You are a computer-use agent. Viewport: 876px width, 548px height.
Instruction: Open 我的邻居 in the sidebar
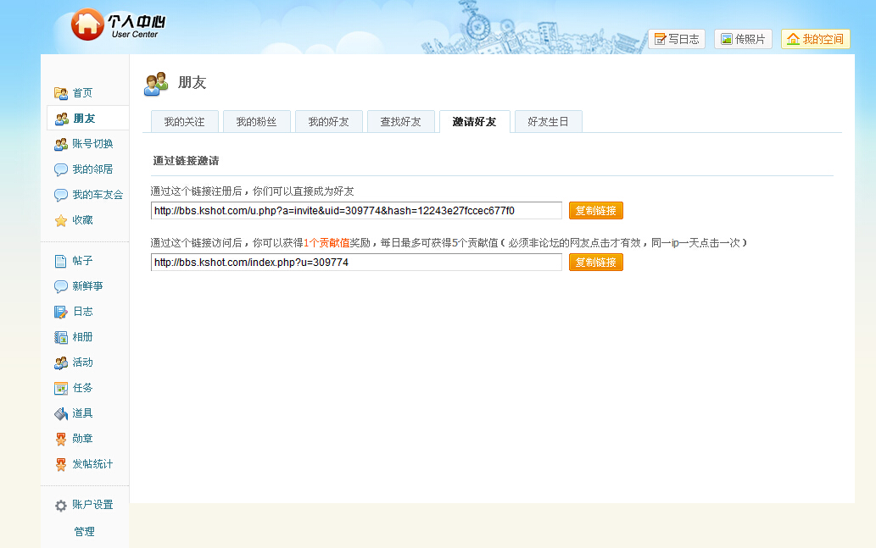[x=92, y=169]
